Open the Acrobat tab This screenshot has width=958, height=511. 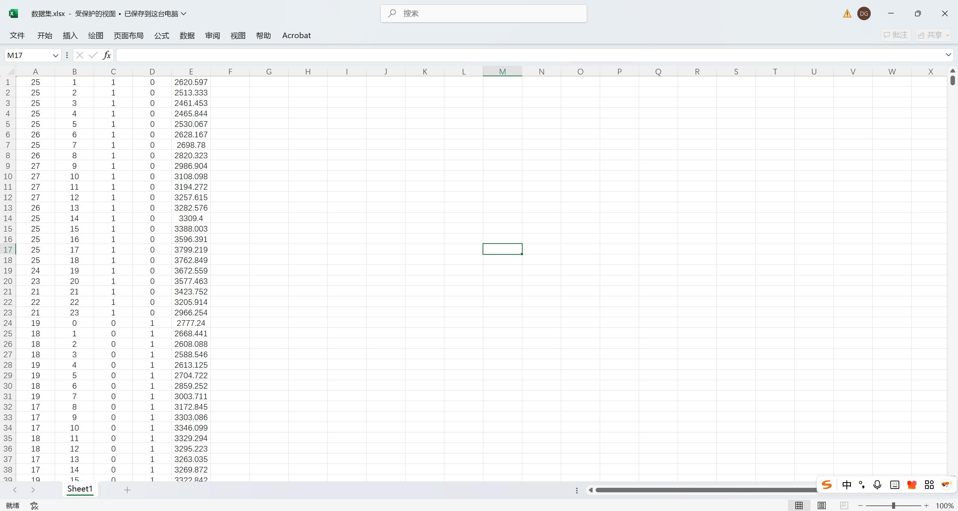click(x=296, y=36)
